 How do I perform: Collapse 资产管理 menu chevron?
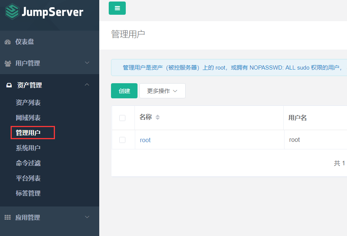point(87,84)
